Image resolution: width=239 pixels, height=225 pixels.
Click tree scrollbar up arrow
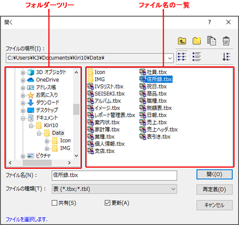[76, 72]
